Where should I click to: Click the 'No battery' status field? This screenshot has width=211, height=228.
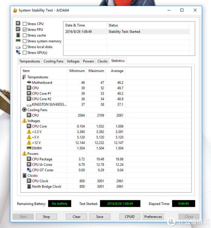tap(60, 203)
